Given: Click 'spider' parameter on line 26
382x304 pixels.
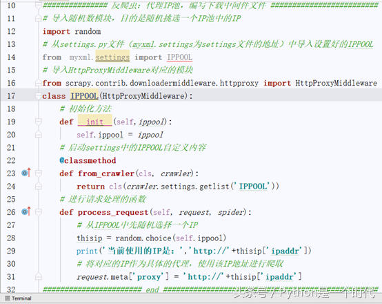Looking at the screenshot, I should tap(231, 212).
